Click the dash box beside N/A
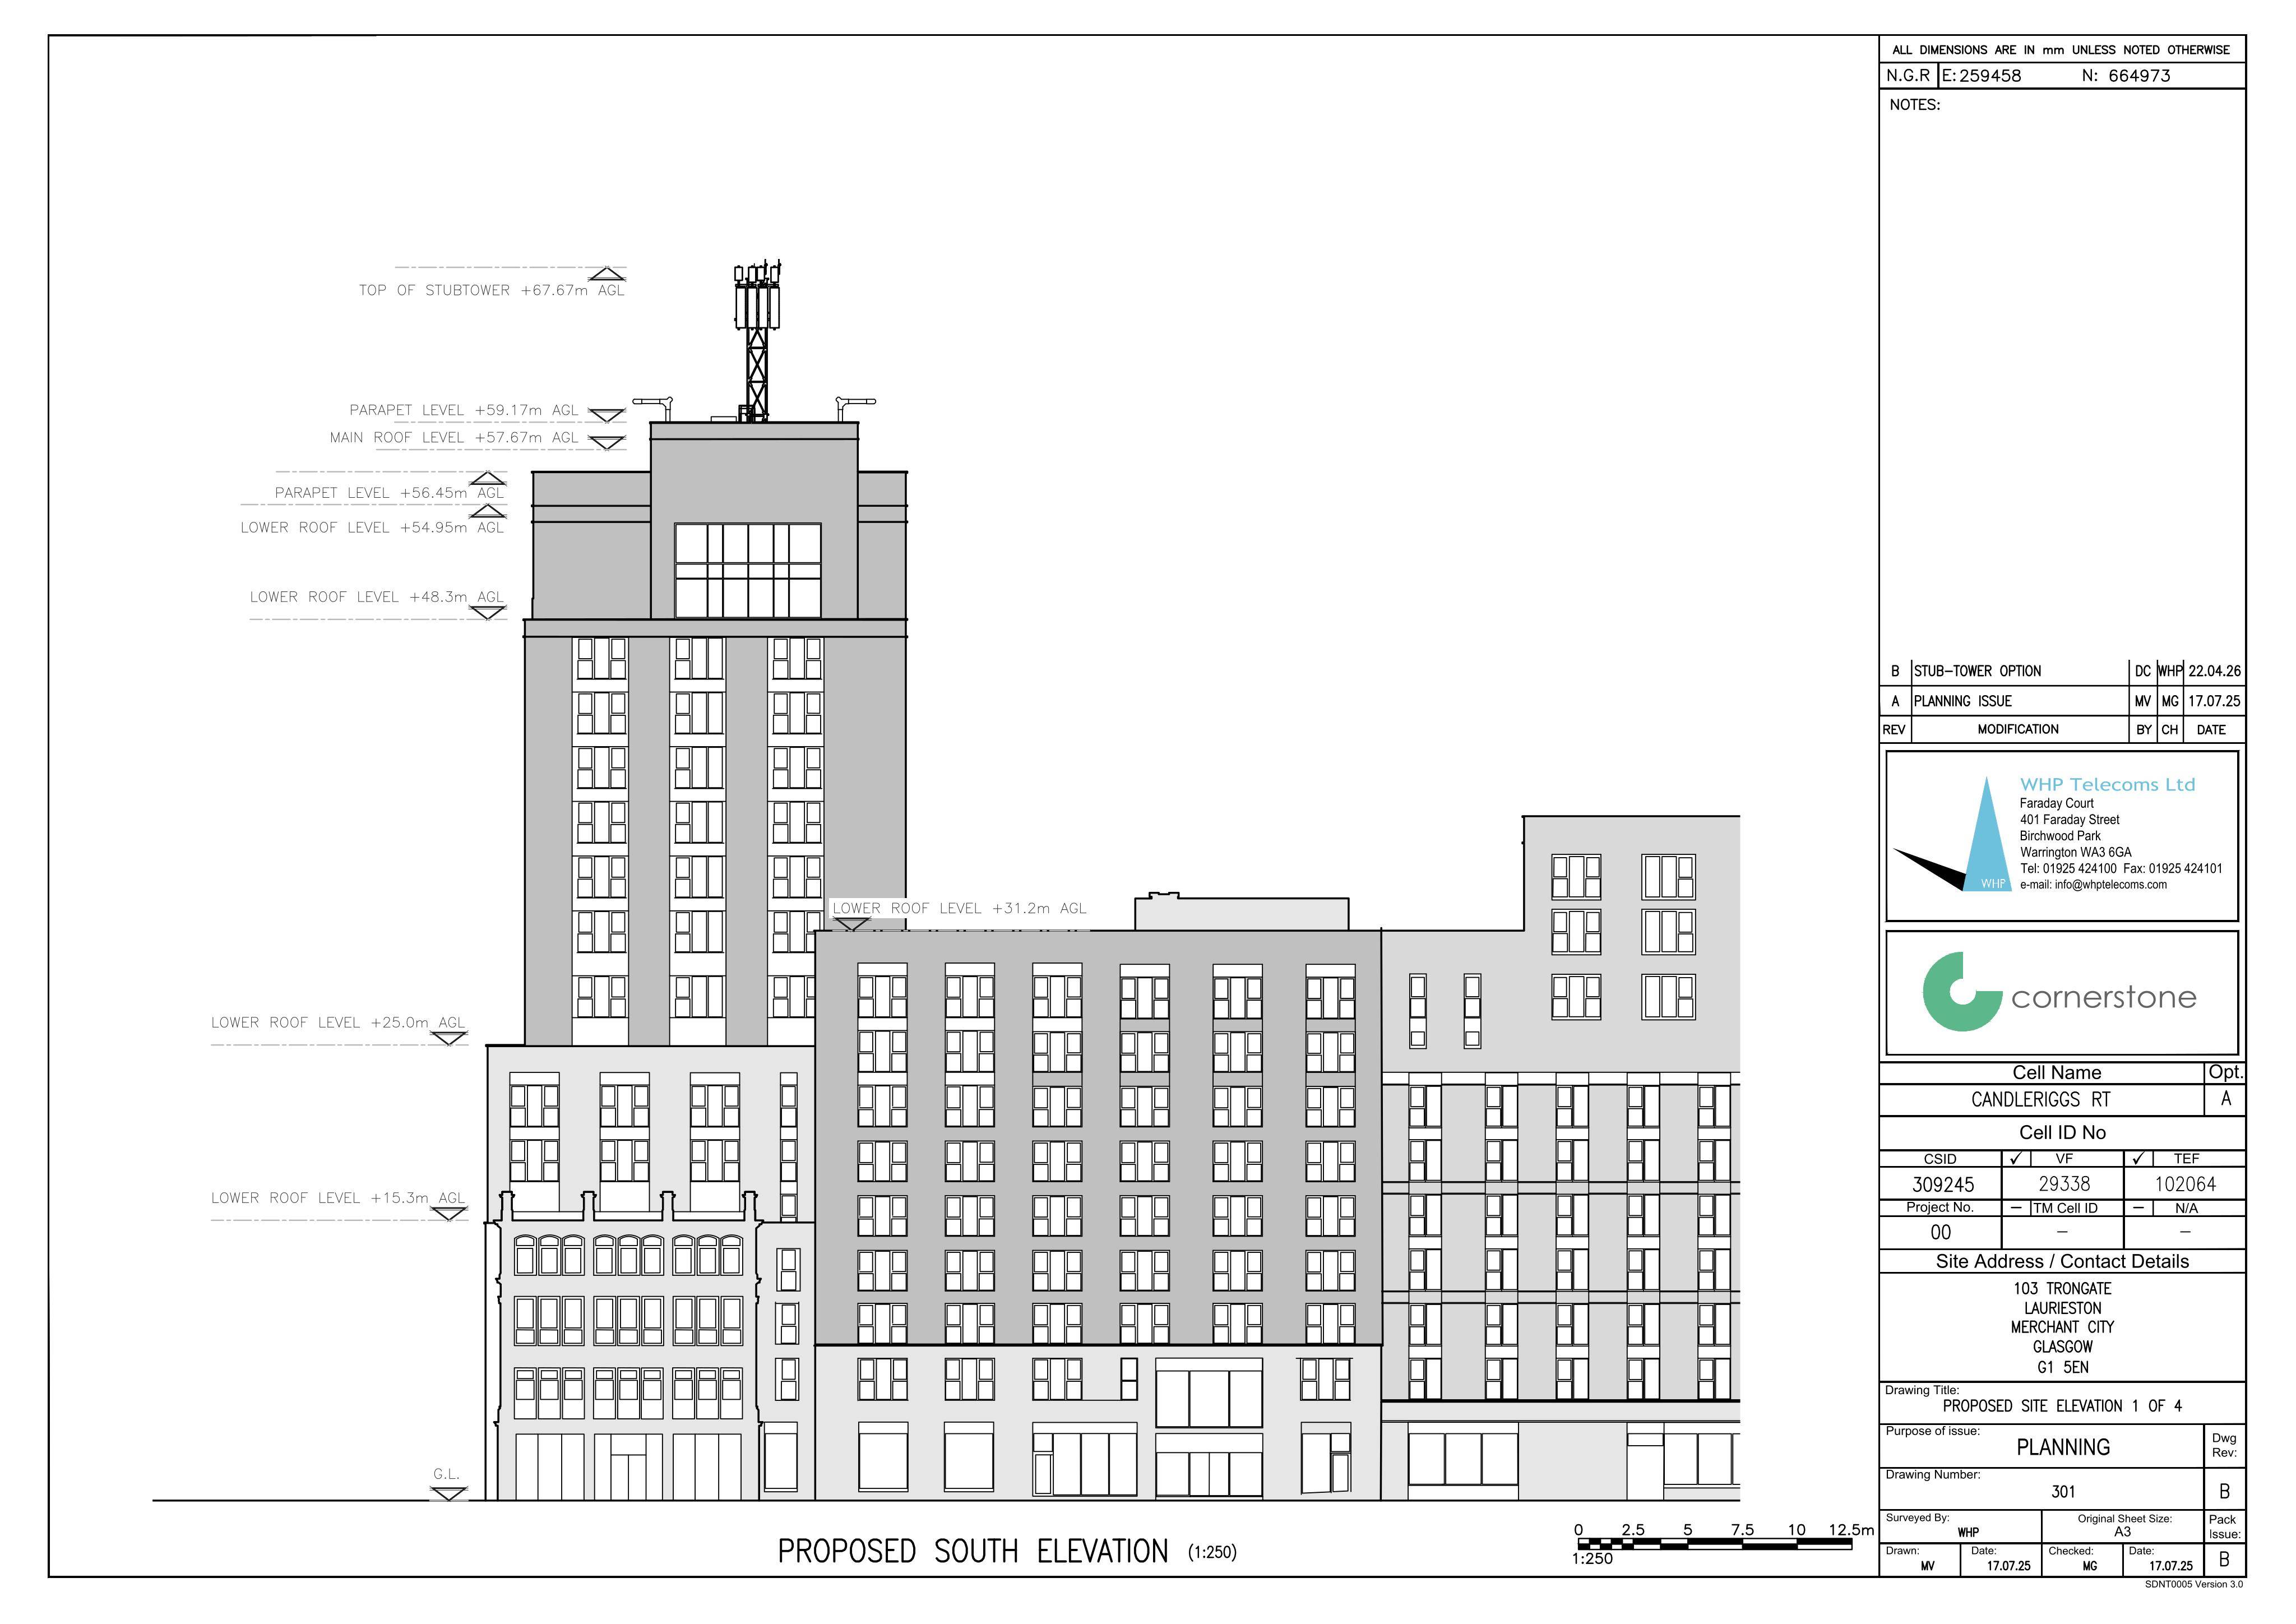The height and width of the screenshot is (1624, 2296). point(2138,1208)
